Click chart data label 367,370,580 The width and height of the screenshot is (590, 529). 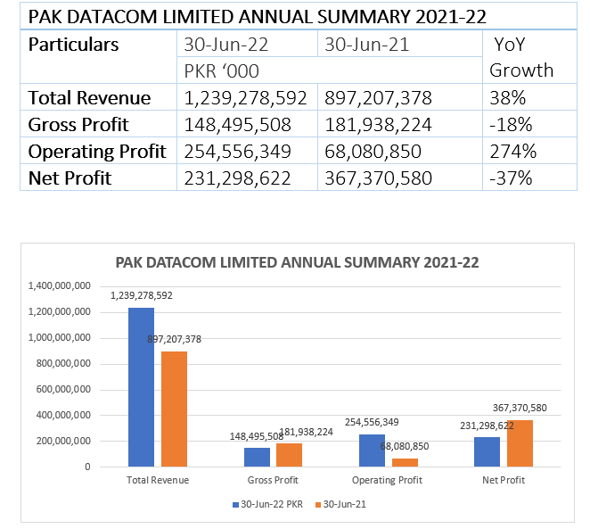point(520,408)
